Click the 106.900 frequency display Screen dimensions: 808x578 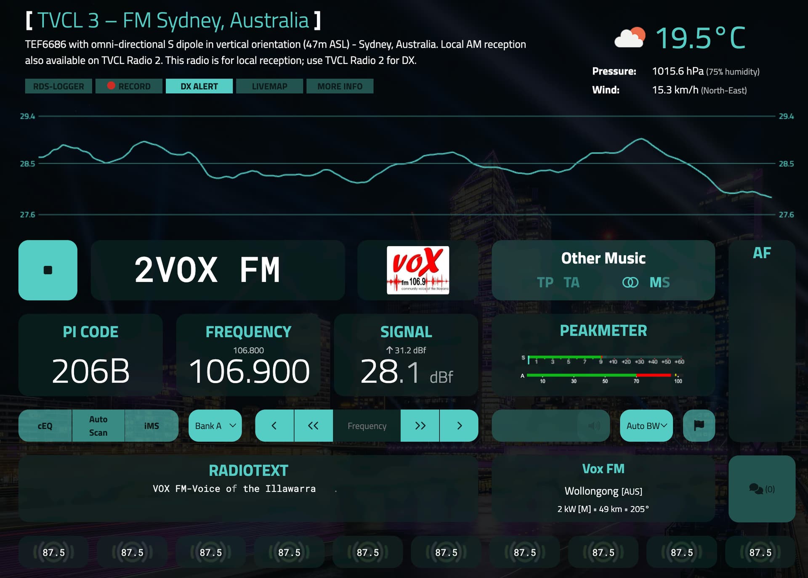pyautogui.click(x=249, y=371)
